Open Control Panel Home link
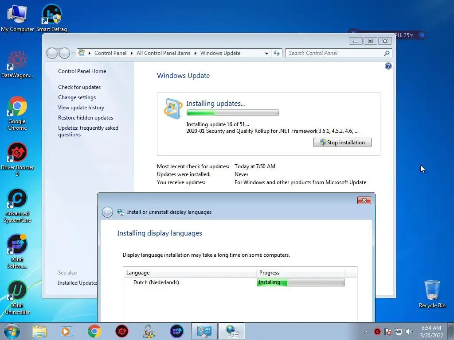The height and width of the screenshot is (340, 454). click(x=82, y=71)
